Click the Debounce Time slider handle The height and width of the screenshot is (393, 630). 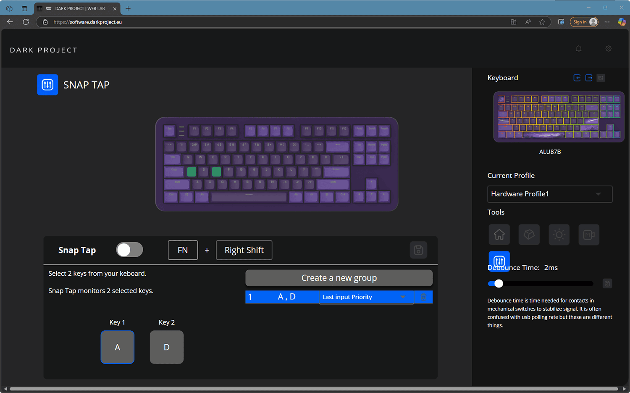point(499,284)
